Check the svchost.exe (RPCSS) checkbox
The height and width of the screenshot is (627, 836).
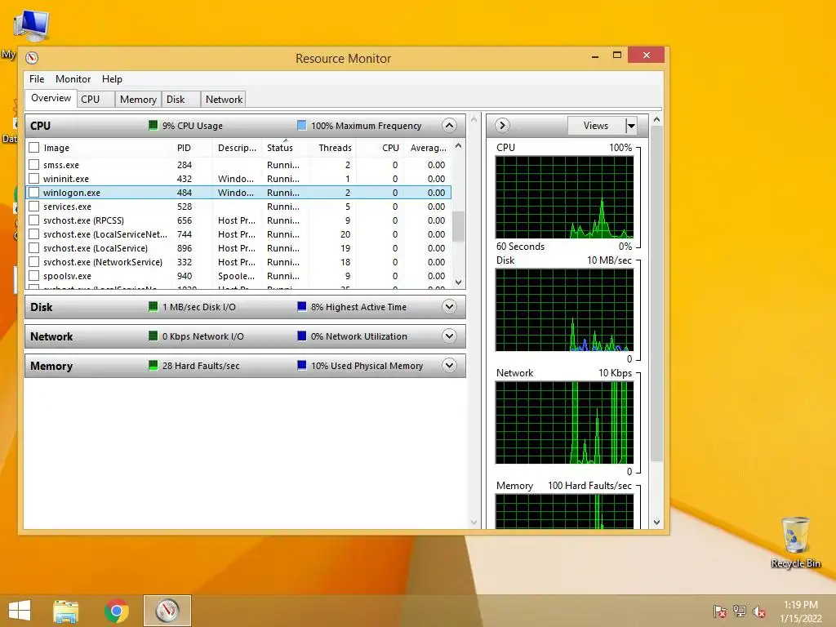click(33, 220)
